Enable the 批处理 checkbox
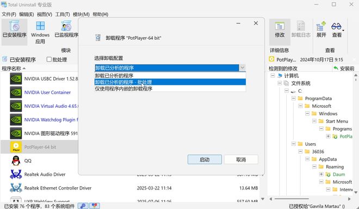This screenshot has width=359, height=209. pyautogui.click(x=49, y=59)
